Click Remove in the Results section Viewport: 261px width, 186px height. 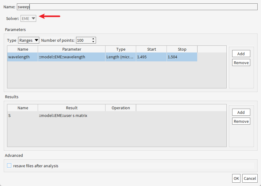click(241, 121)
